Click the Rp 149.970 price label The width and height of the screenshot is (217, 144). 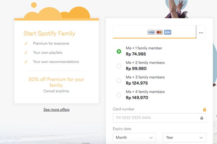point(137,98)
